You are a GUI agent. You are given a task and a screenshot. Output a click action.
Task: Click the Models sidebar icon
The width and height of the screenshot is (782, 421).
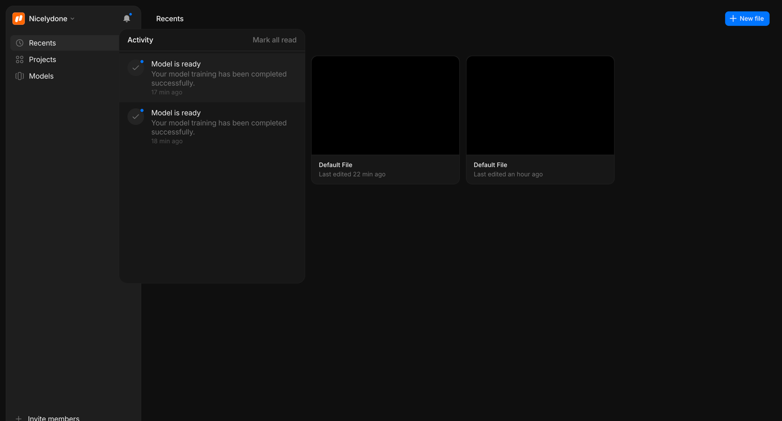[x=20, y=76]
